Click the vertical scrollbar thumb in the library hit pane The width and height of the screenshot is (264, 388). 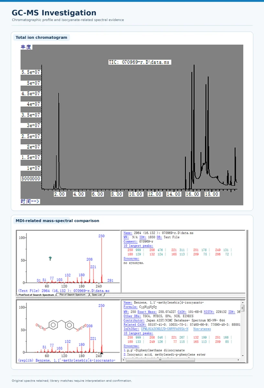click(x=243, y=308)
